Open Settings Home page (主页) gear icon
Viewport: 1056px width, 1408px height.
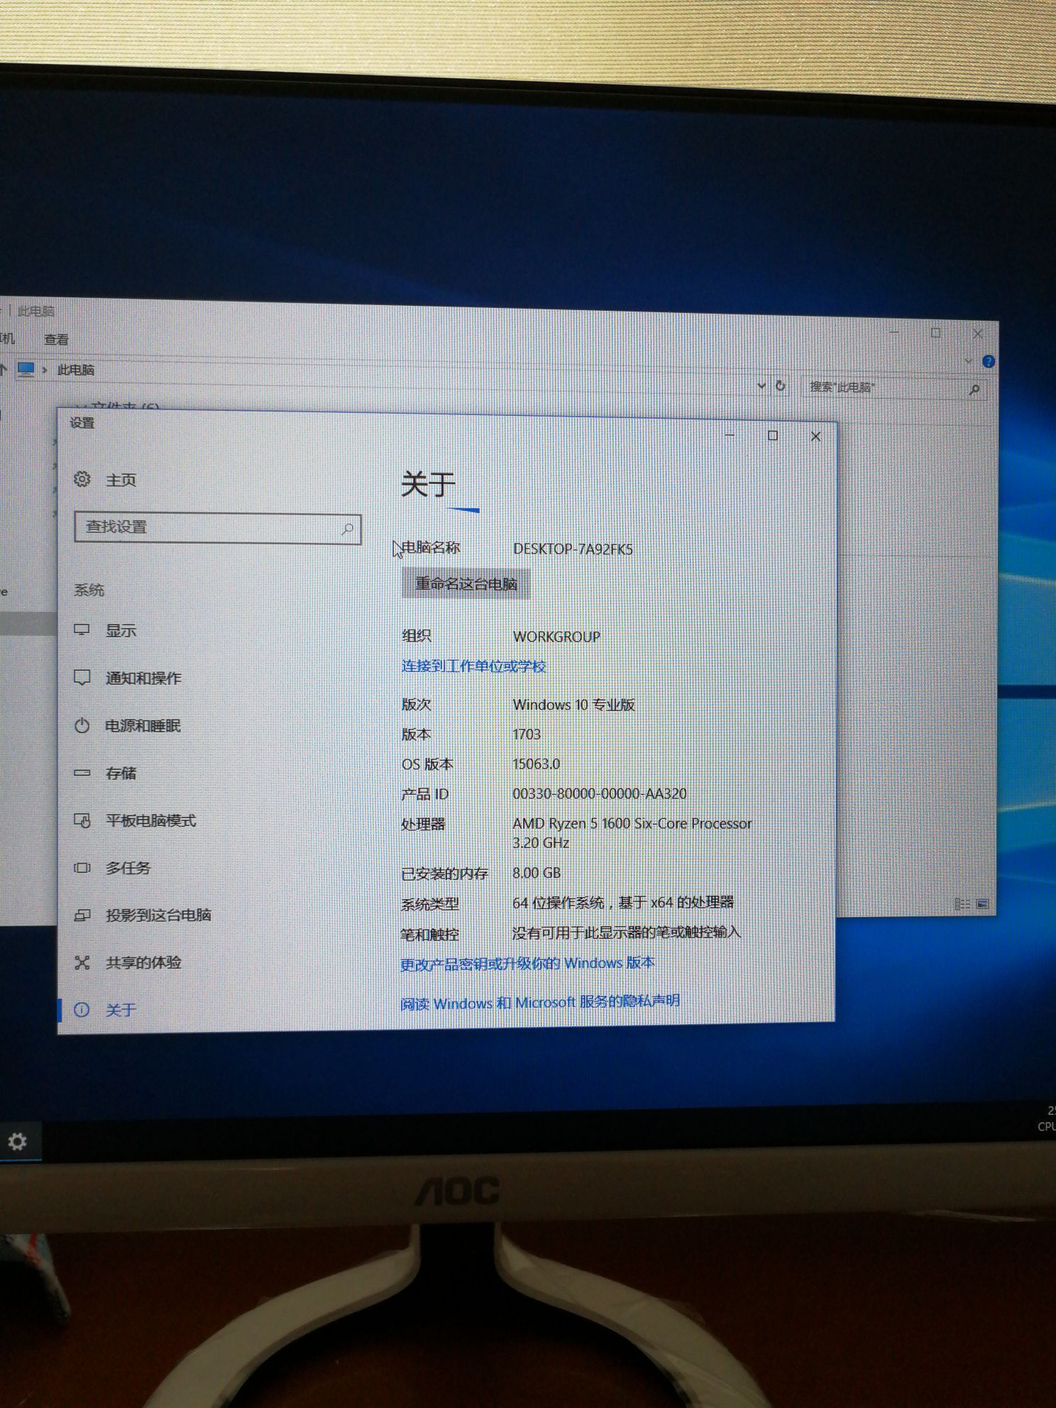point(82,479)
